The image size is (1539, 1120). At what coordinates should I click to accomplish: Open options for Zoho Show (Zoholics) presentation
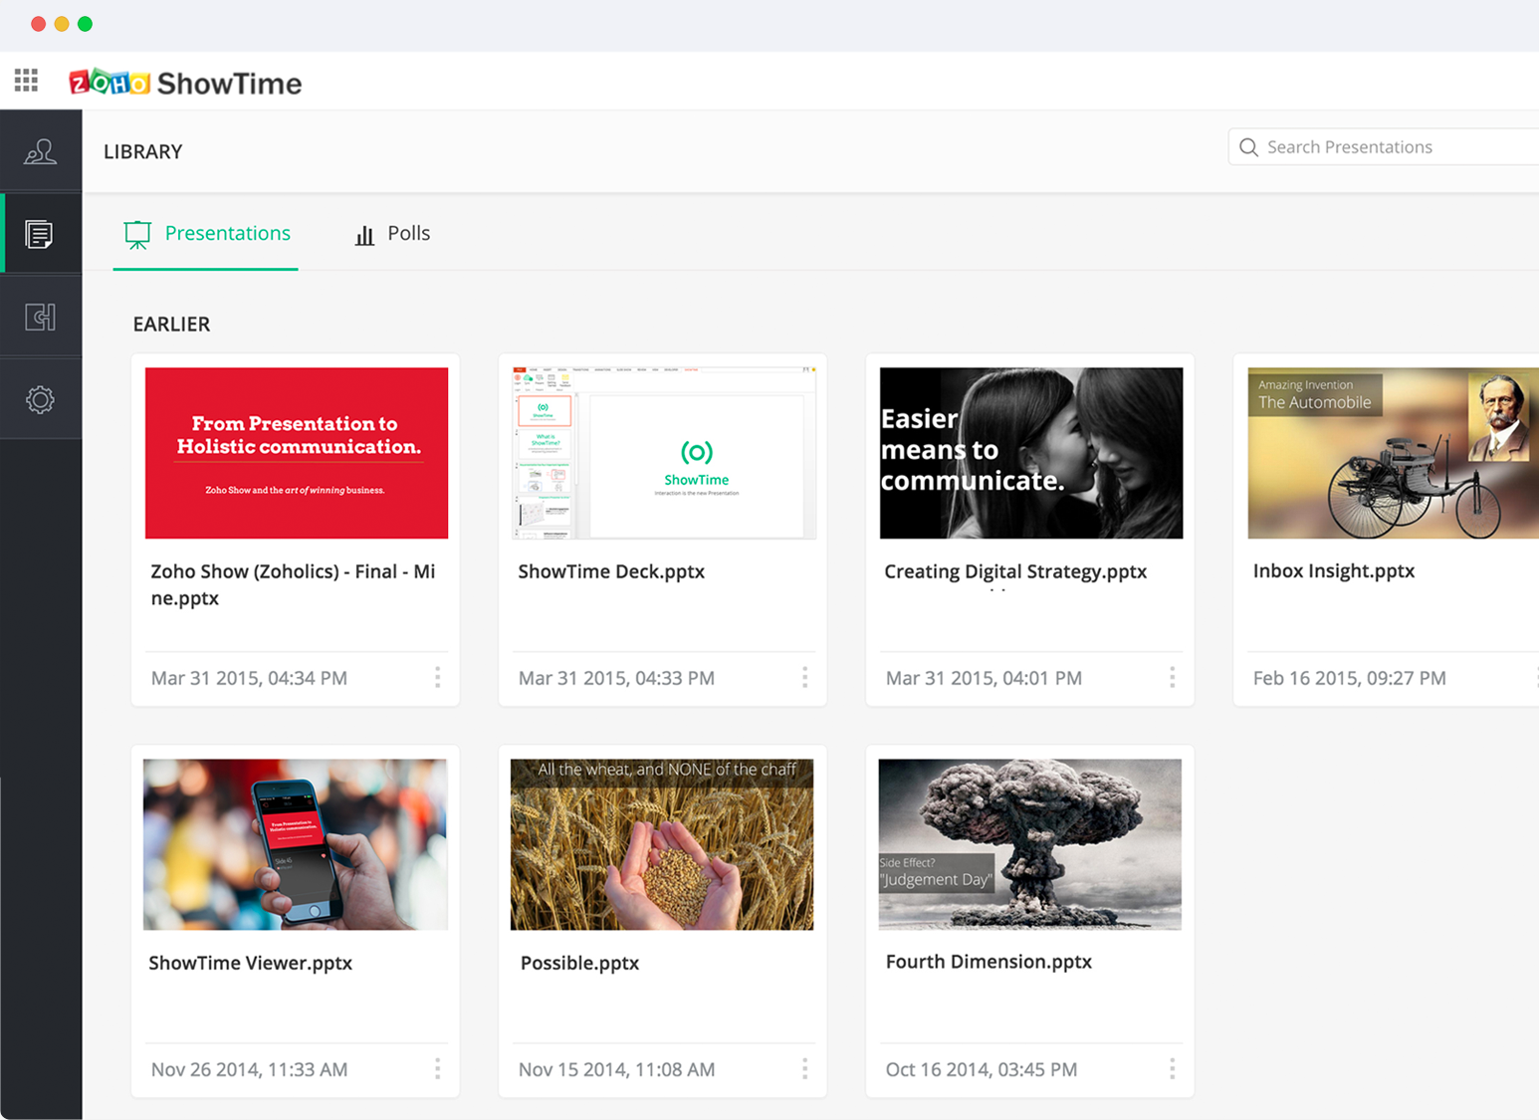pos(437,678)
